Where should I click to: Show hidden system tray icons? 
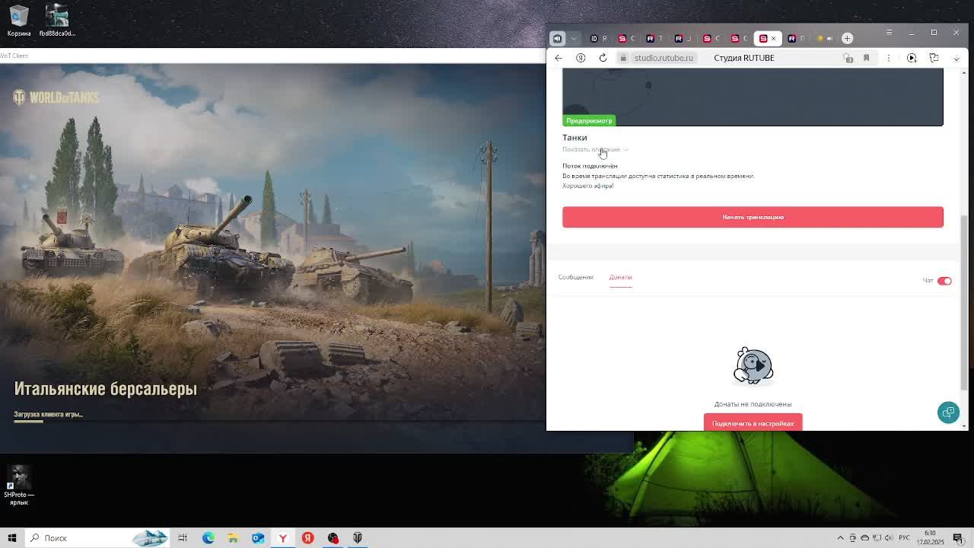click(841, 538)
